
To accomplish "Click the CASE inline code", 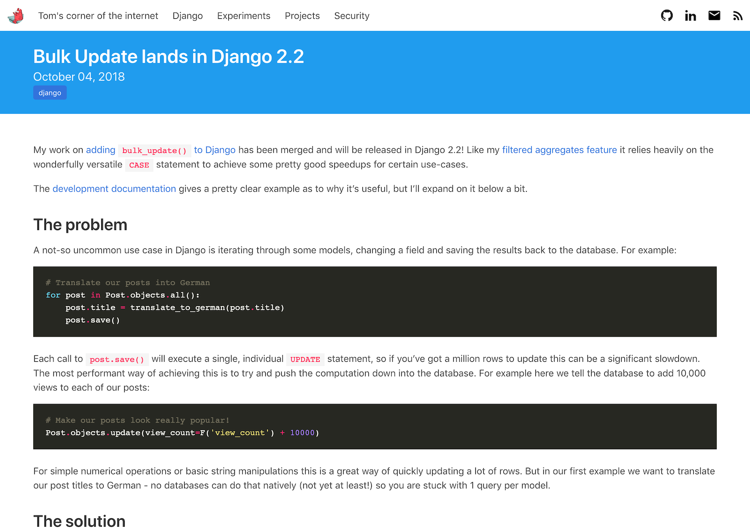I will point(139,165).
